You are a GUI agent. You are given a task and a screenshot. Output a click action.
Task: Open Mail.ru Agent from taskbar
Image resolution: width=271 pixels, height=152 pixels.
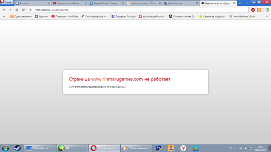coord(195,148)
